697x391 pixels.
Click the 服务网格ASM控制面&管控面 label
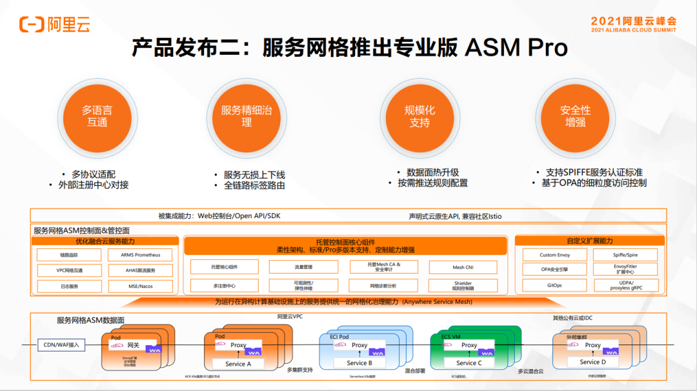coord(82,230)
